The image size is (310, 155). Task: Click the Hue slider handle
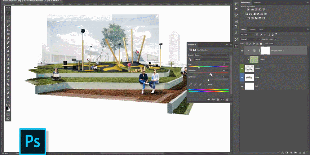point(199,68)
